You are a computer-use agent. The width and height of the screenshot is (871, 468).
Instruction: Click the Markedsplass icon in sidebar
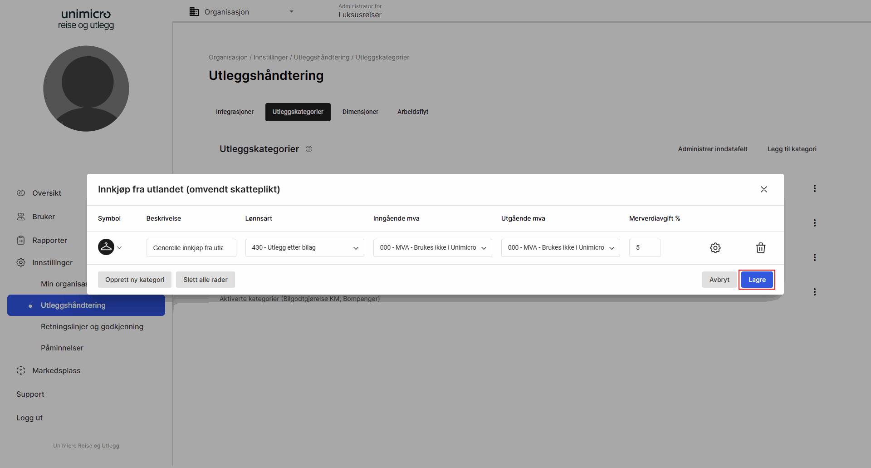[21, 370]
